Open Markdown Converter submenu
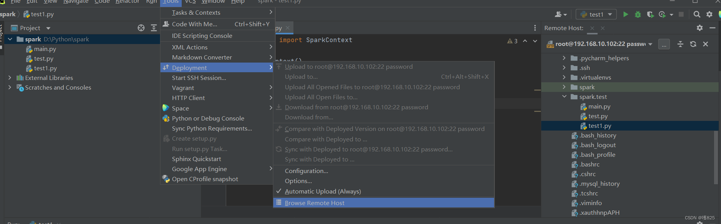The image size is (721, 224). pyautogui.click(x=217, y=58)
